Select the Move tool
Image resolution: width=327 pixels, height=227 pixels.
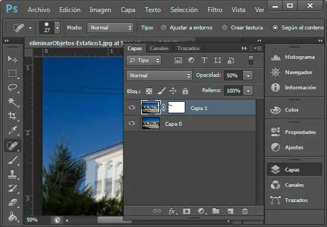pos(12,59)
